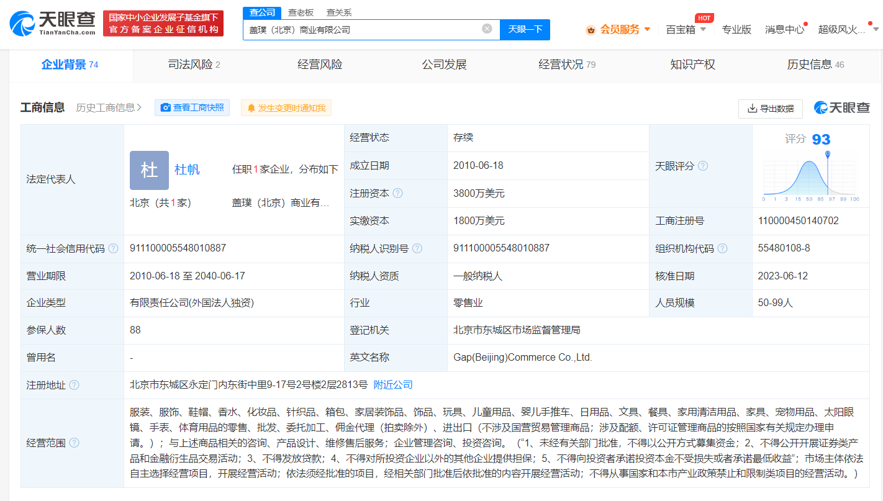Clear the search box with X icon
This screenshot has width=883, height=501.
point(487,29)
